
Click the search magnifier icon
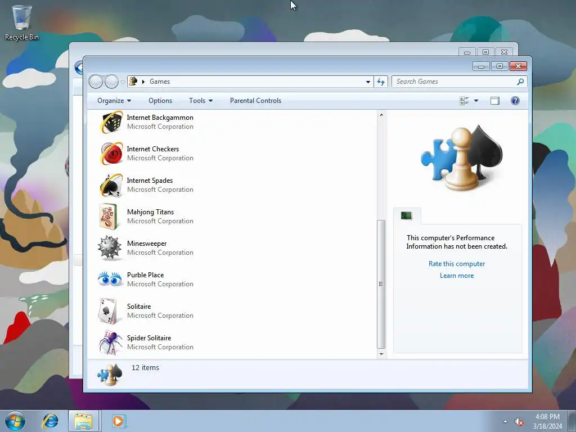[520, 82]
